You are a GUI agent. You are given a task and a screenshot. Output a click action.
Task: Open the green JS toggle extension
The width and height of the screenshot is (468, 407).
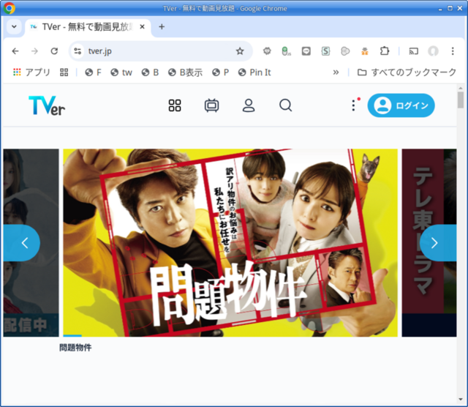(286, 51)
